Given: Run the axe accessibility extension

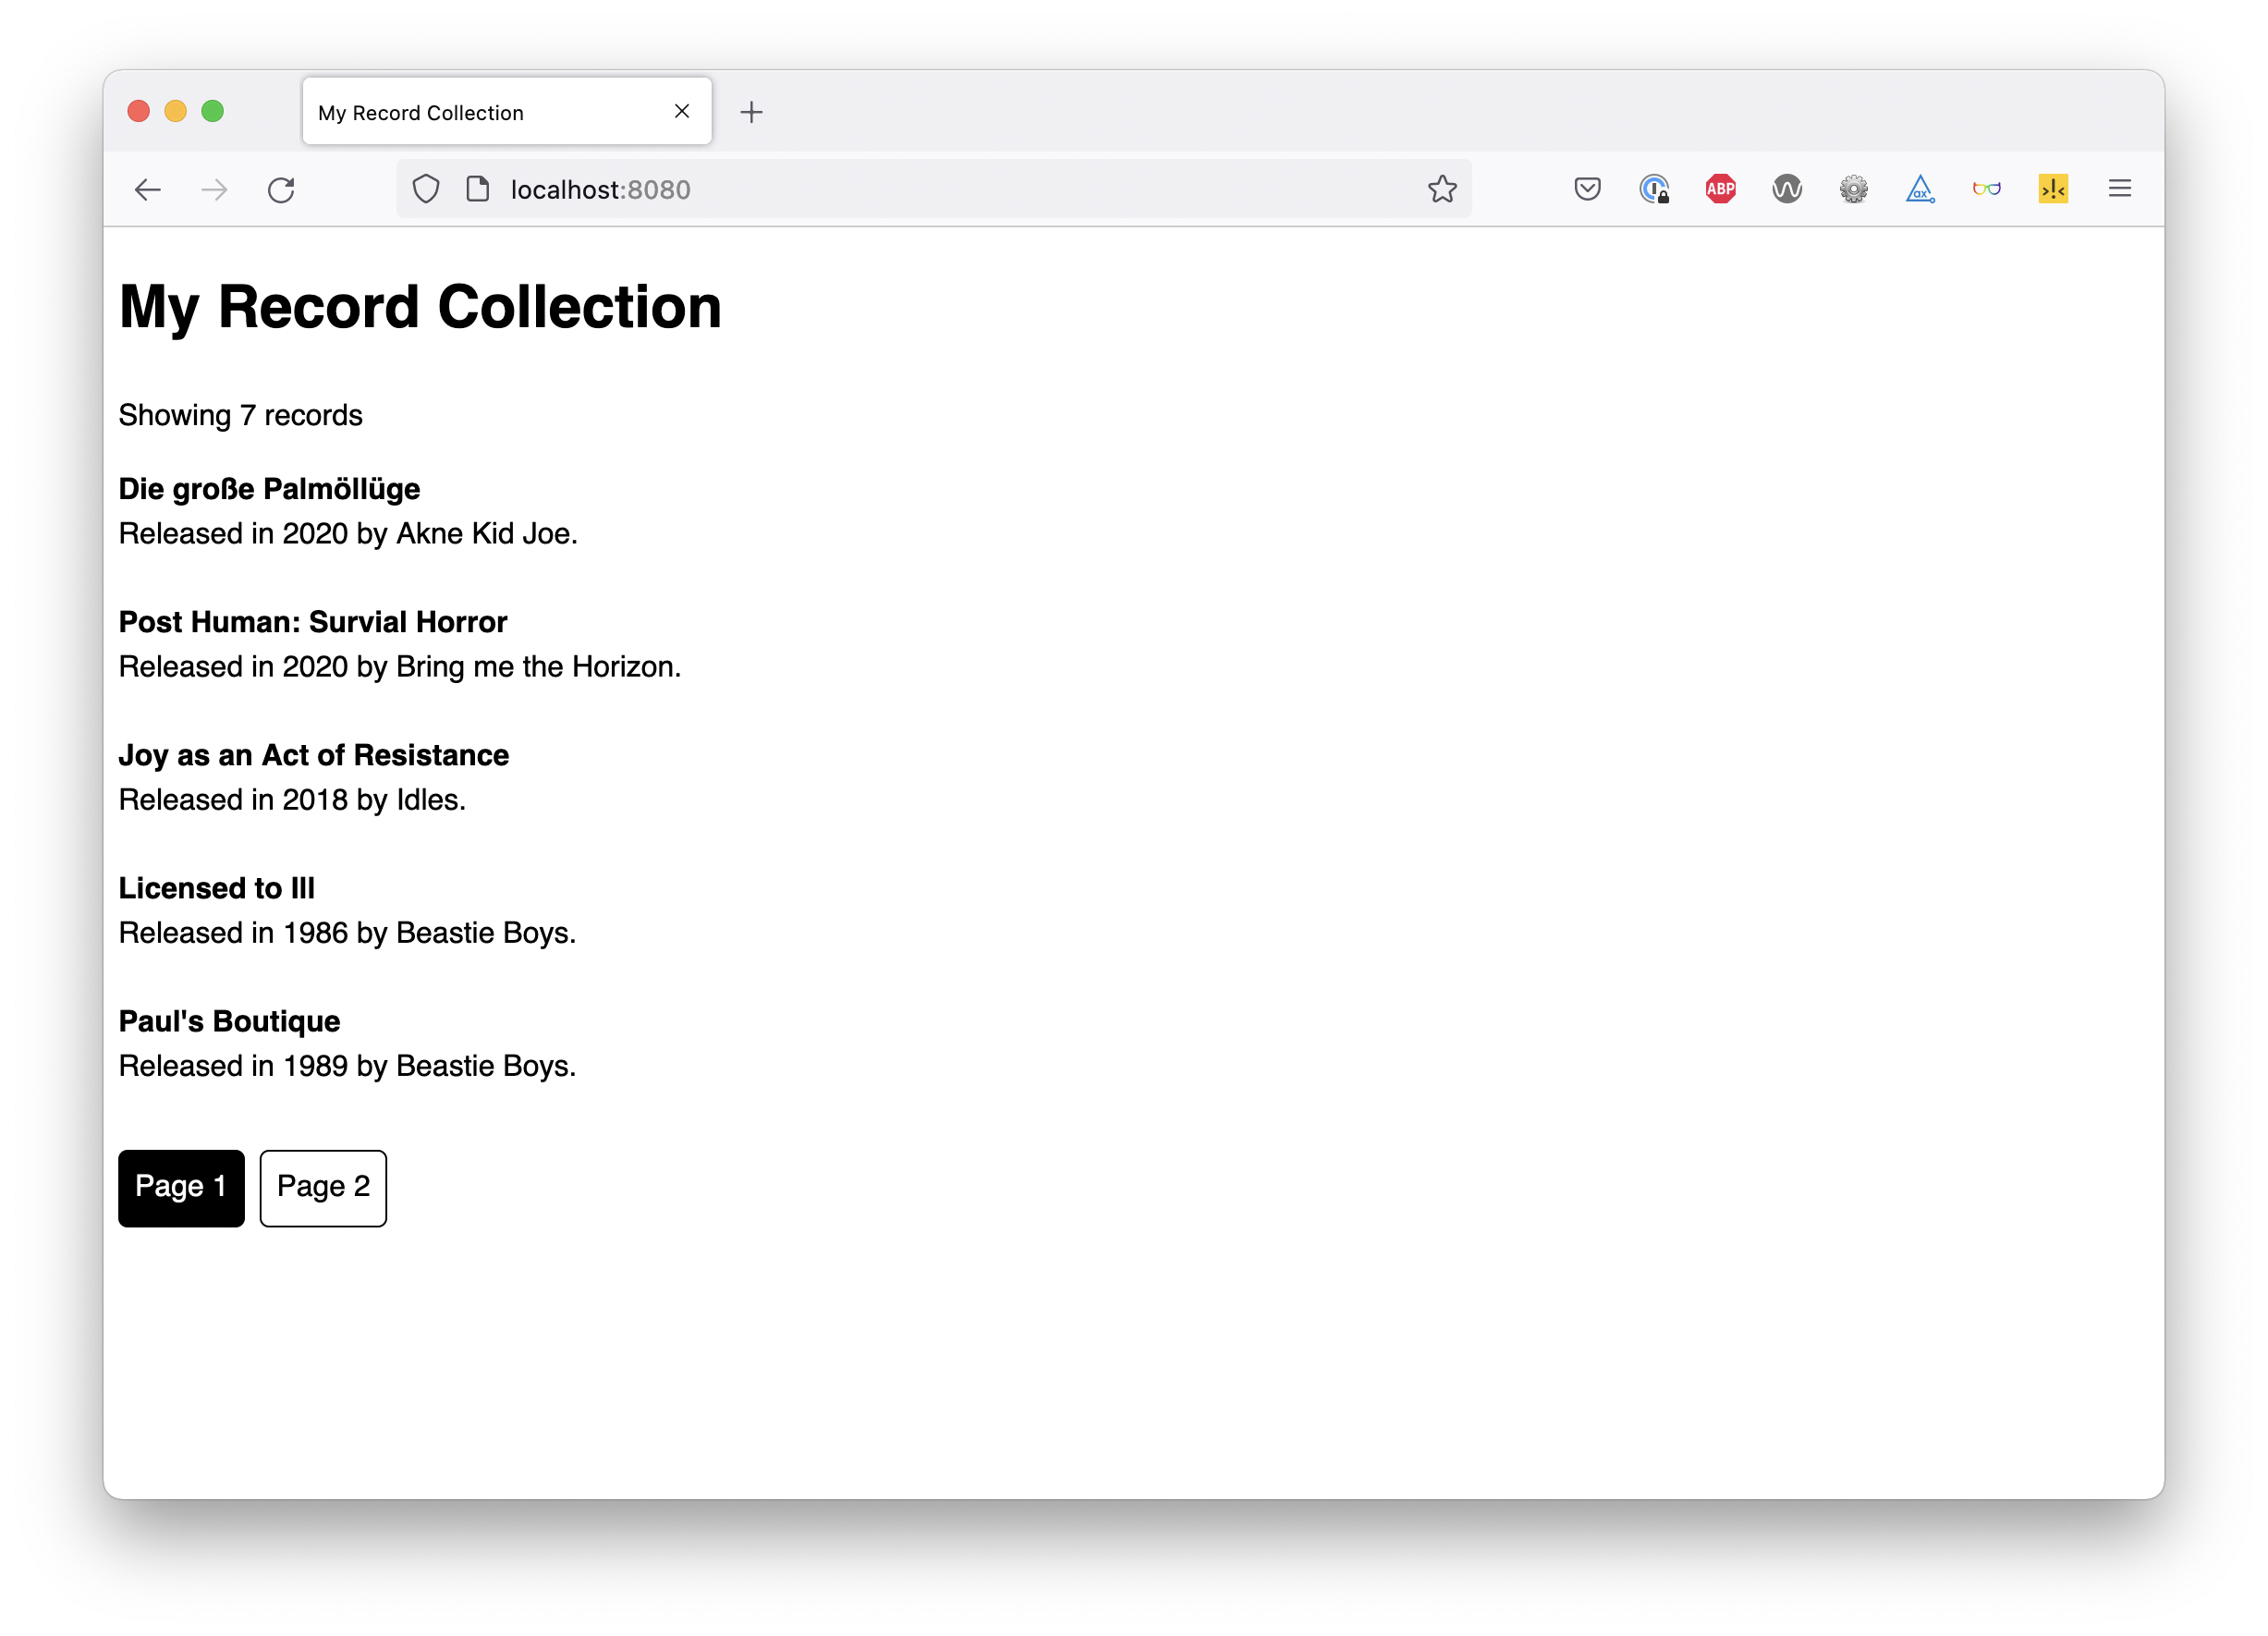Looking at the screenshot, I should point(1920,189).
